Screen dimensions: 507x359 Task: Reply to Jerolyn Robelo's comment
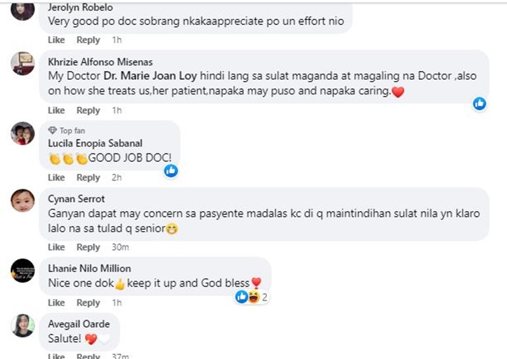coord(88,40)
